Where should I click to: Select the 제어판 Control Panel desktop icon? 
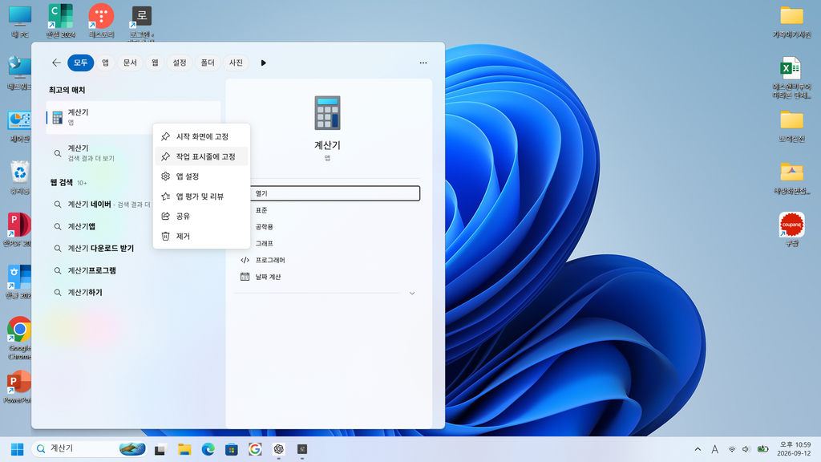[19, 126]
